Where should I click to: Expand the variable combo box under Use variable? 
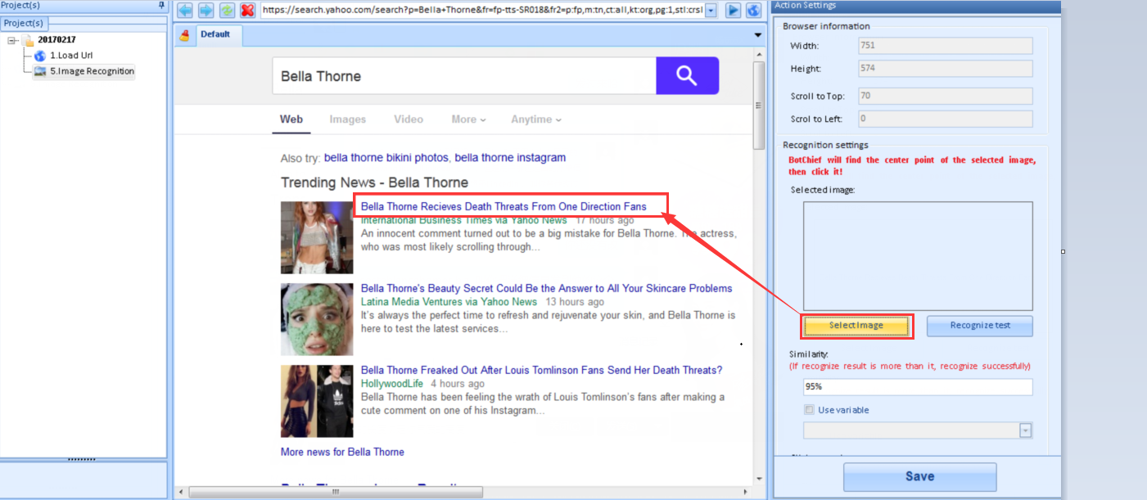pyautogui.click(x=1025, y=430)
